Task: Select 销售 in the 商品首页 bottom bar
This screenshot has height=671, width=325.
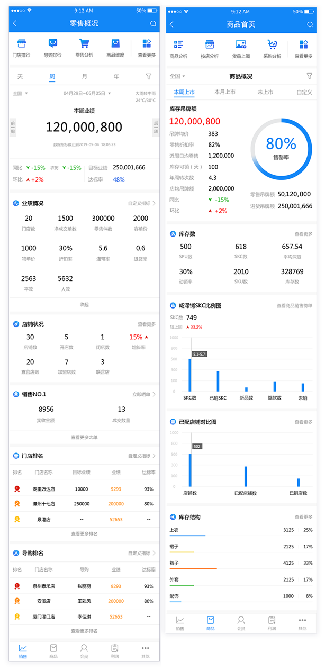Action: coord(180,623)
